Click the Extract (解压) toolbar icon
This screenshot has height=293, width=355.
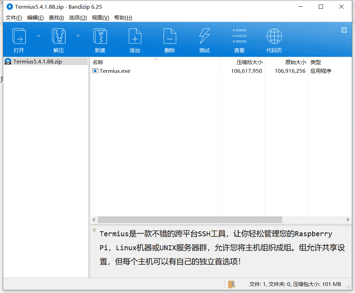(59, 36)
